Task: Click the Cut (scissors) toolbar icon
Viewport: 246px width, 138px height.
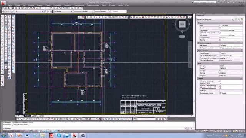Action: click(26, 8)
